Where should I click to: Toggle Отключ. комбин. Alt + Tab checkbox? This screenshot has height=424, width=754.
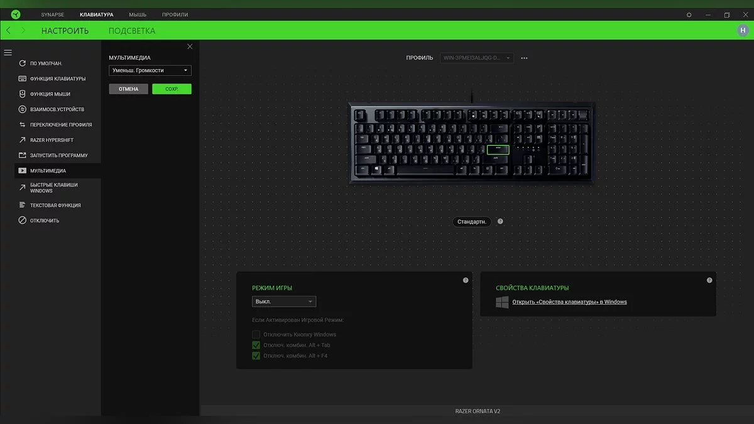point(256,345)
